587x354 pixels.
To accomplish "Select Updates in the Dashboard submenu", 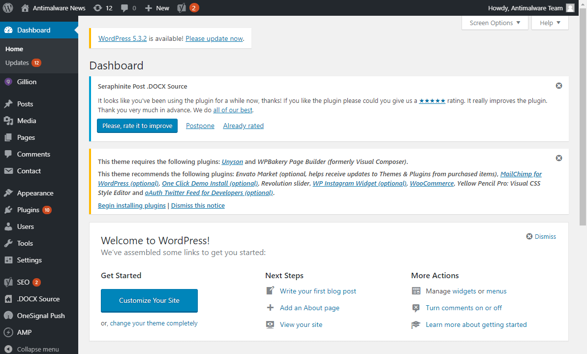I will pyautogui.click(x=18, y=63).
